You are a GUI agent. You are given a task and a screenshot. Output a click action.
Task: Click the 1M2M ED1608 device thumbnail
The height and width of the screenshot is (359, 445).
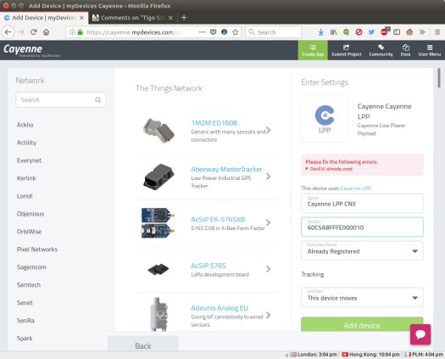(x=159, y=131)
